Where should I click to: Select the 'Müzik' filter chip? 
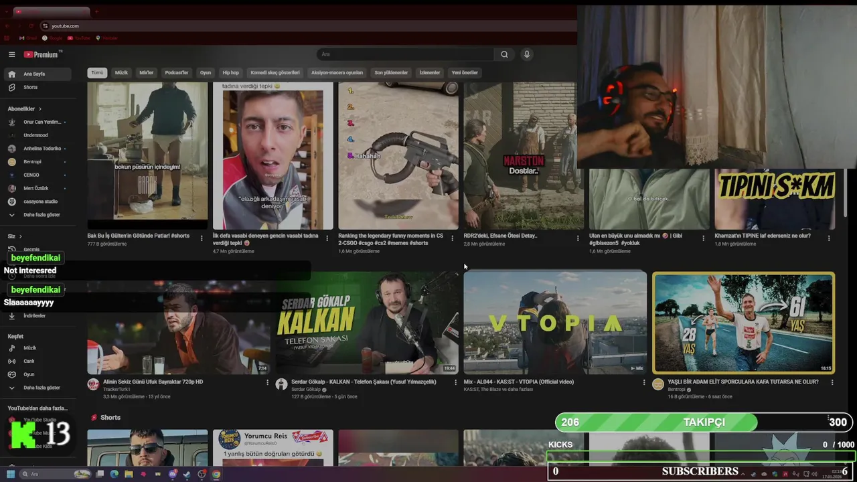(121, 73)
